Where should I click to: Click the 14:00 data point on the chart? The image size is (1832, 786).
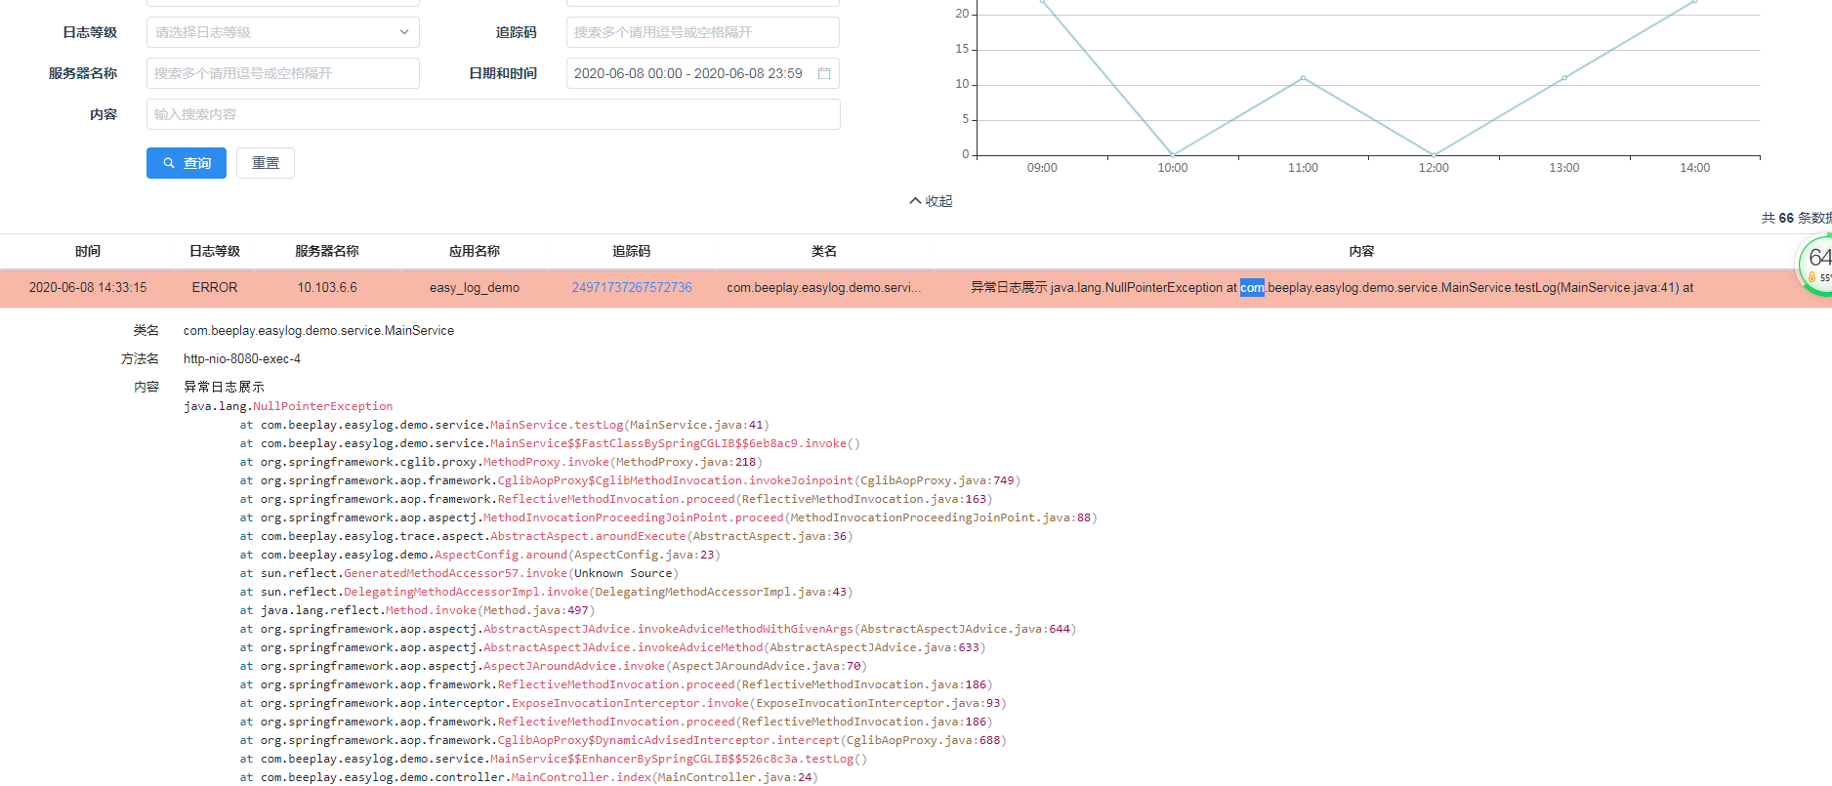tap(1694, 2)
